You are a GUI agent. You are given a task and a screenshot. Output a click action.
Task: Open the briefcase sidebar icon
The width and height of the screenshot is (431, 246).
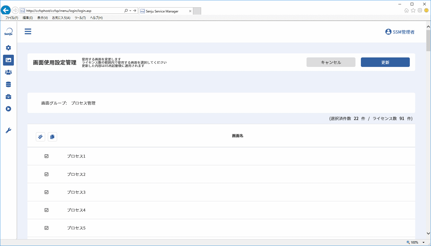click(8, 97)
